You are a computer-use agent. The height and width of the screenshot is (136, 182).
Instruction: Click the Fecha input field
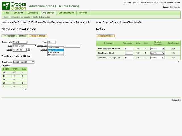[x=20, y=50]
